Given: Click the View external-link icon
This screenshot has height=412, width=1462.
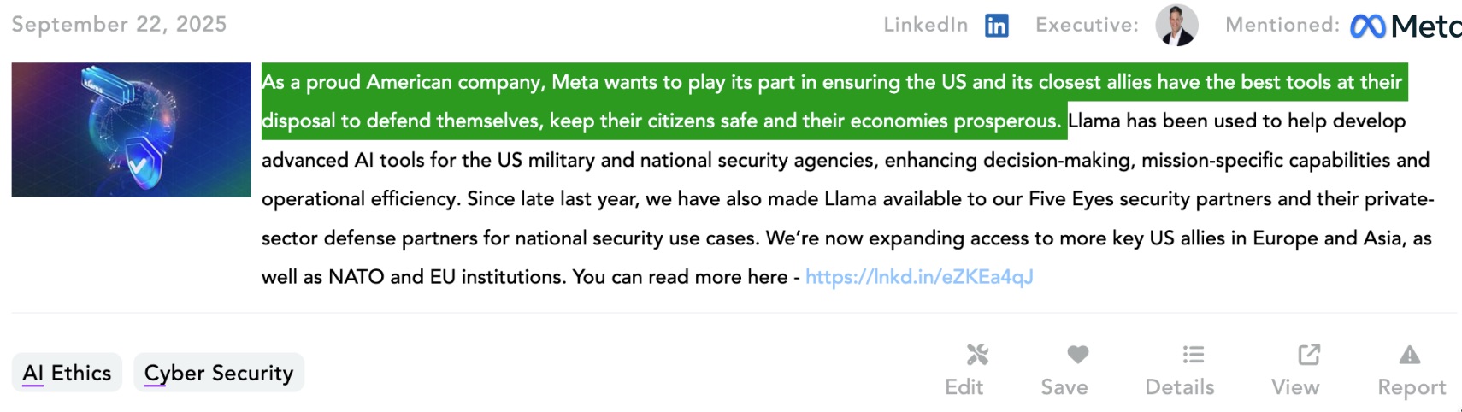Looking at the screenshot, I should [1309, 354].
